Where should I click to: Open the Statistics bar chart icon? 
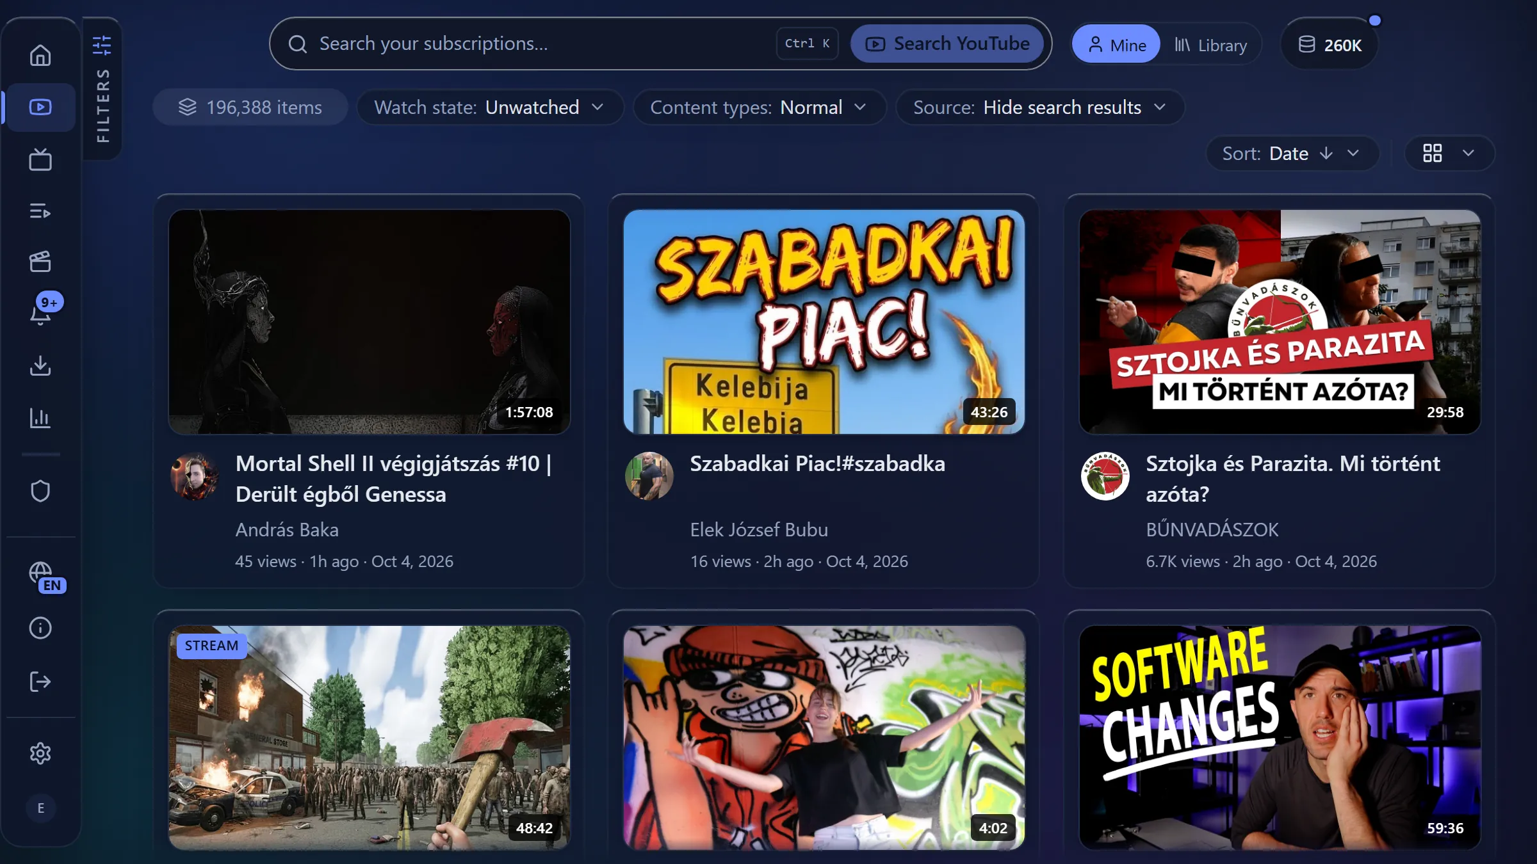(x=40, y=418)
